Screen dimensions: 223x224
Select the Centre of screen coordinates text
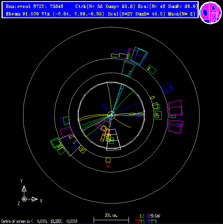pyautogui.click(x=39, y=221)
